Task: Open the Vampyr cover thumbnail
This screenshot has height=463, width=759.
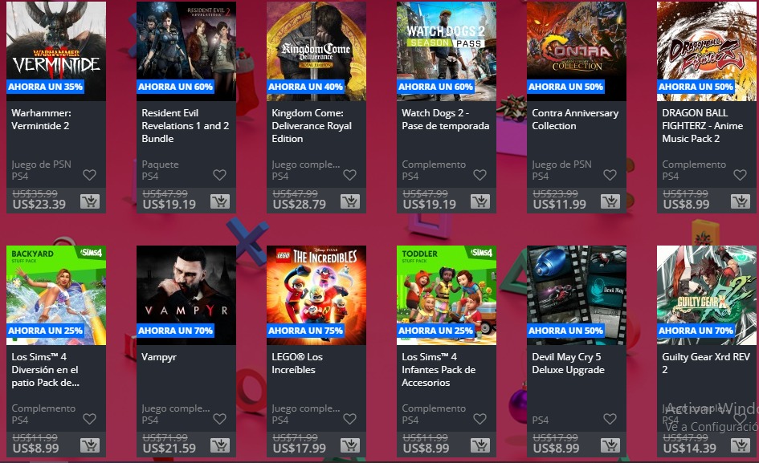Action: click(186, 295)
